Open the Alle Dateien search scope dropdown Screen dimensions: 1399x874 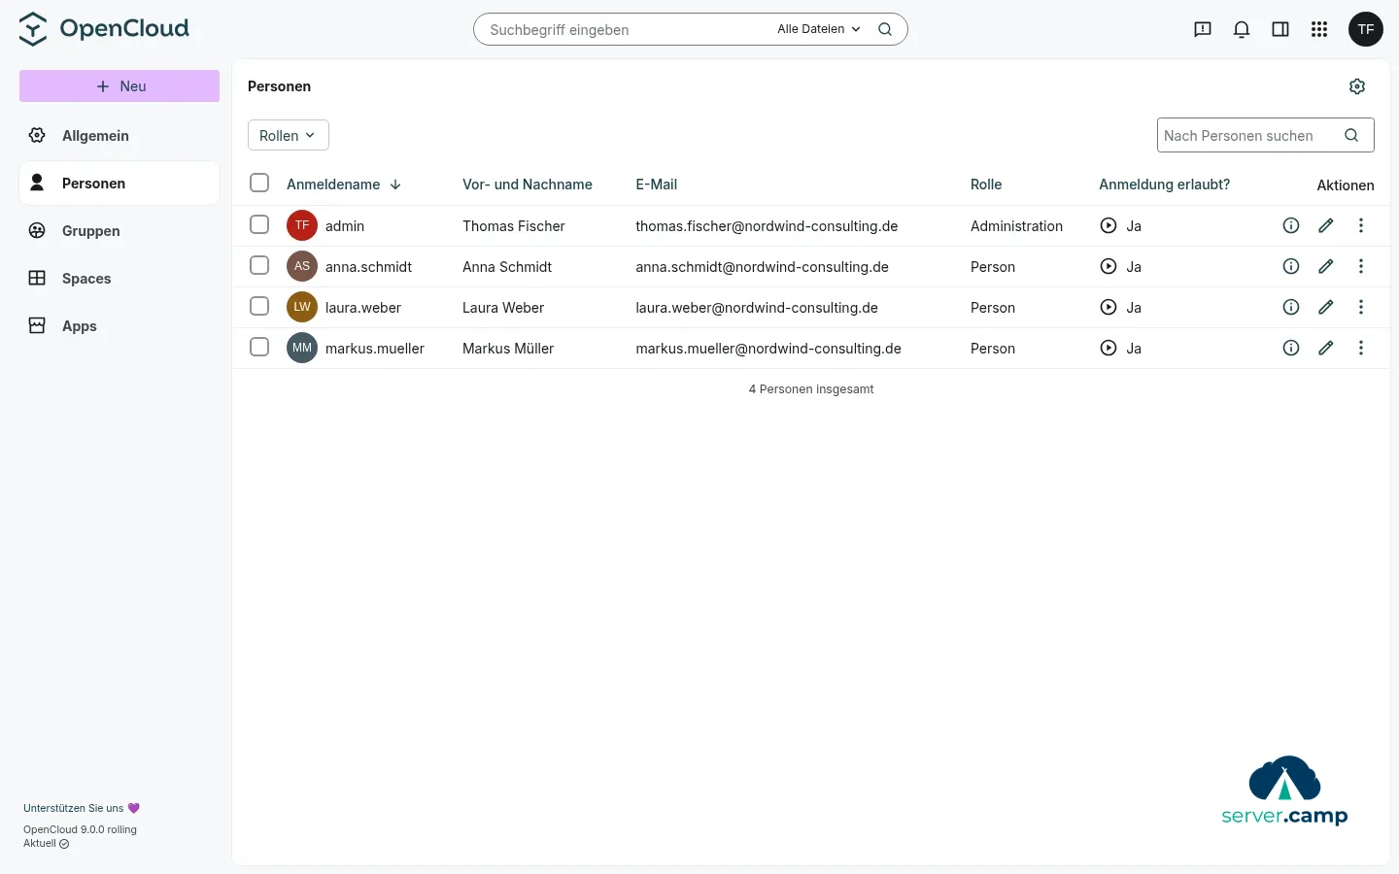(819, 29)
